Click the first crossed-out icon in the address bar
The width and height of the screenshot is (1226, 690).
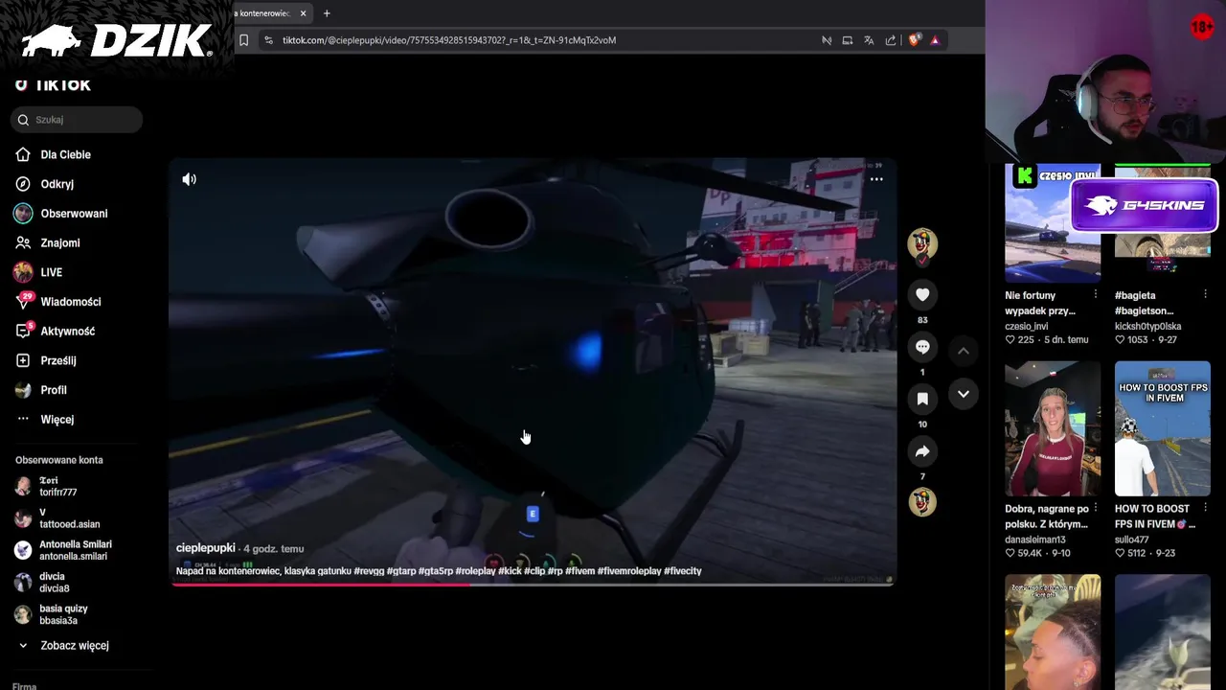pyautogui.click(x=827, y=40)
